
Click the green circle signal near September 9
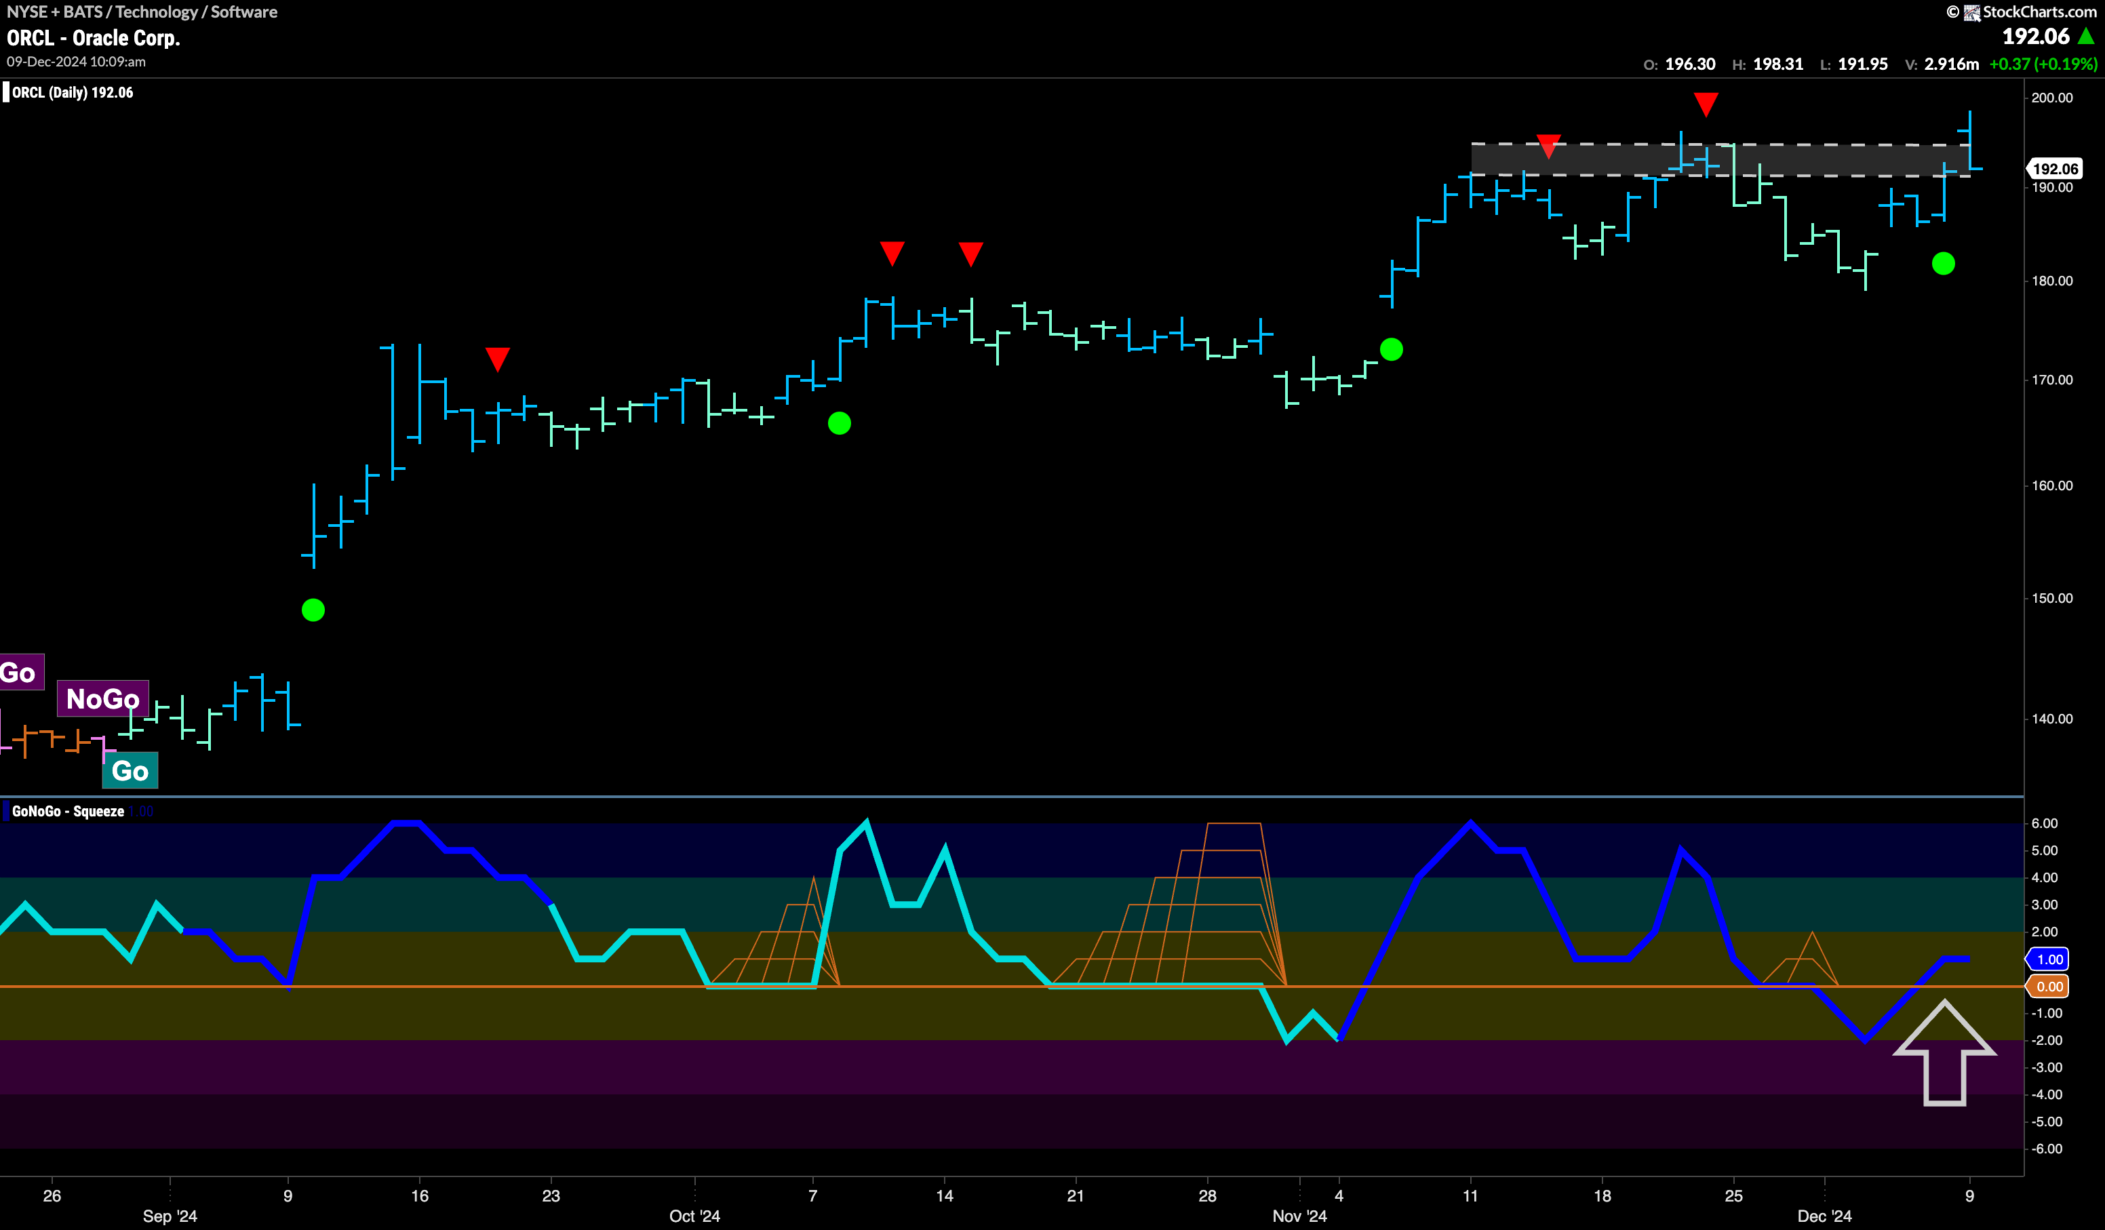tap(313, 610)
